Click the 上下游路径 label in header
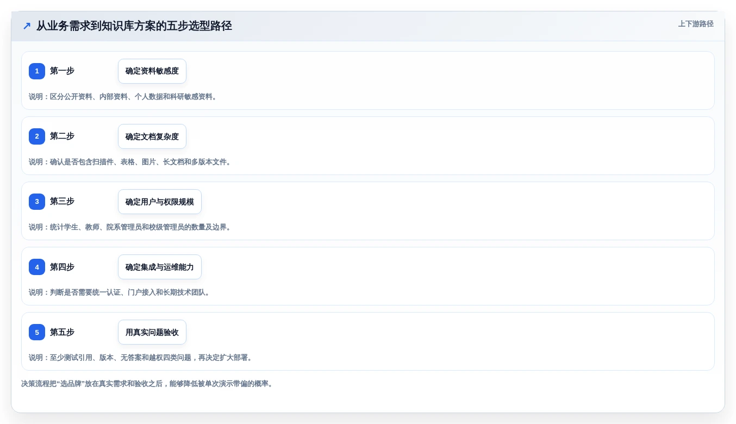The image size is (736, 424). point(696,24)
